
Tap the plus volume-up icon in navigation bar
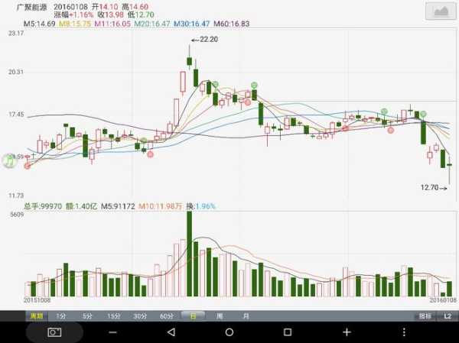click(347, 332)
